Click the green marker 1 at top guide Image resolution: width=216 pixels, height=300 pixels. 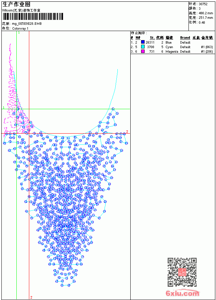click(19, 33)
